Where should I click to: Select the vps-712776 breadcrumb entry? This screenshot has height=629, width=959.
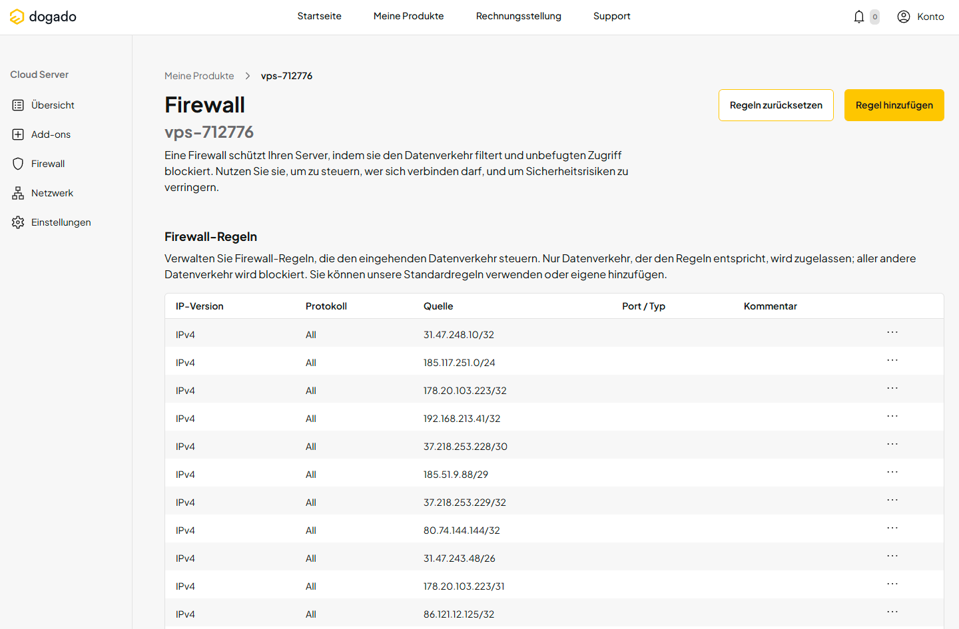pyautogui.click(x=287, y=75)
